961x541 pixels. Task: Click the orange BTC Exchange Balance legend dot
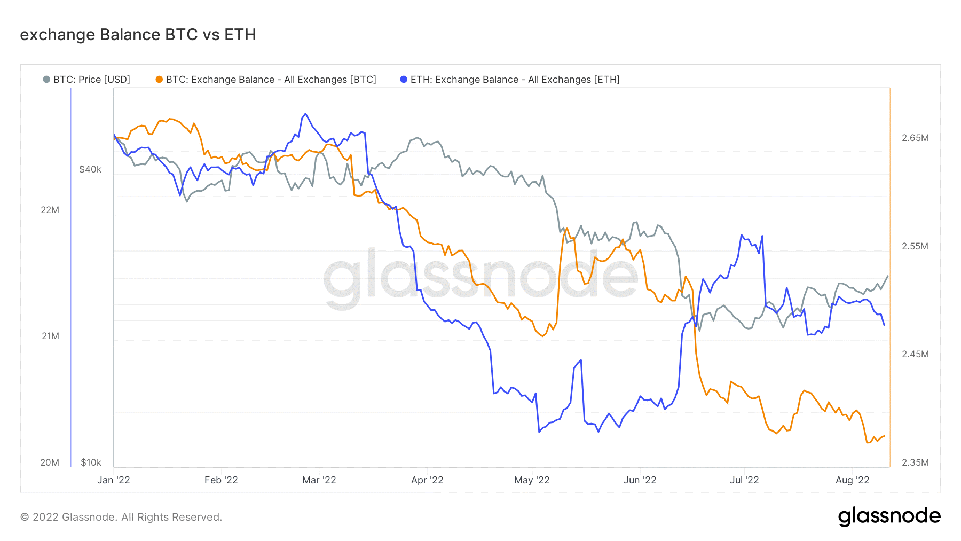[159, 80]
